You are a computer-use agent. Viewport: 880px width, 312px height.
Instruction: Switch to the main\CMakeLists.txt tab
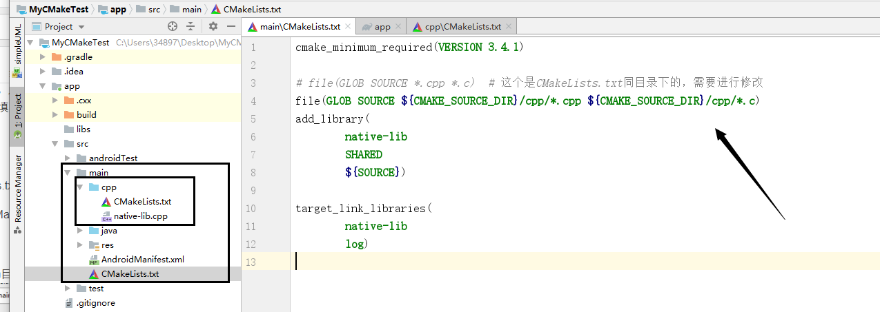(x=300, y=27)
